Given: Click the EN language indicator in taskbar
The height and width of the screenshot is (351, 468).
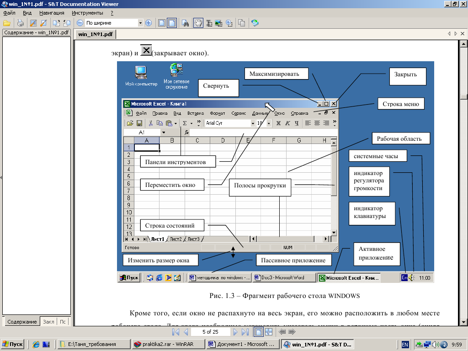Looking at the screenshot, I should click(x=405, y=345).
